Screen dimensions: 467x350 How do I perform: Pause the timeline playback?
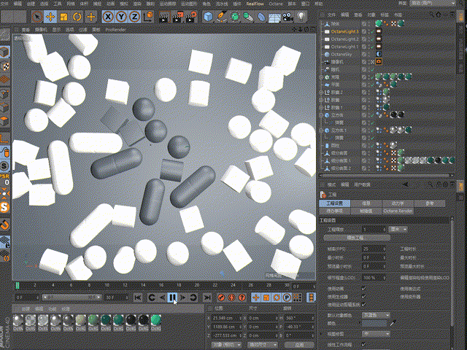point(172,297)
